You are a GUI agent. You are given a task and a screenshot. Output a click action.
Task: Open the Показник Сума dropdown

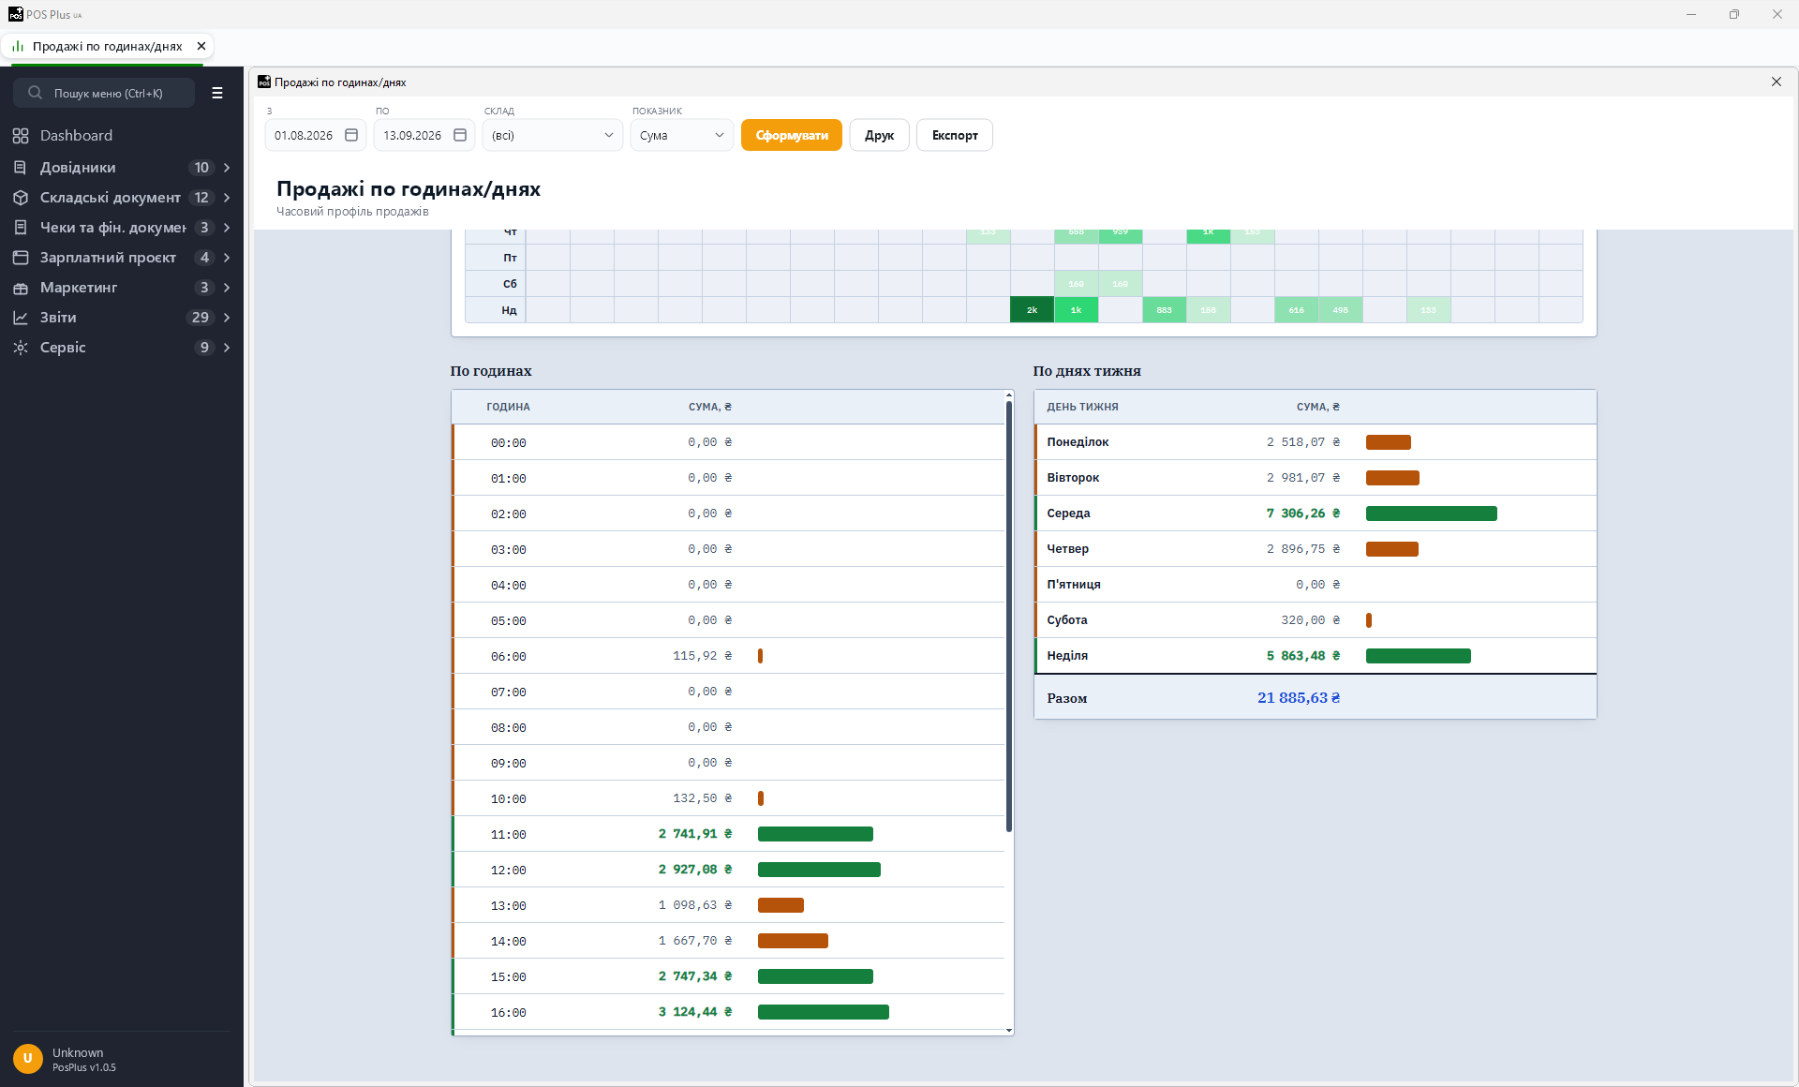682,135
